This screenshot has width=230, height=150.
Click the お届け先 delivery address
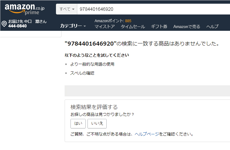coord(27,22)
